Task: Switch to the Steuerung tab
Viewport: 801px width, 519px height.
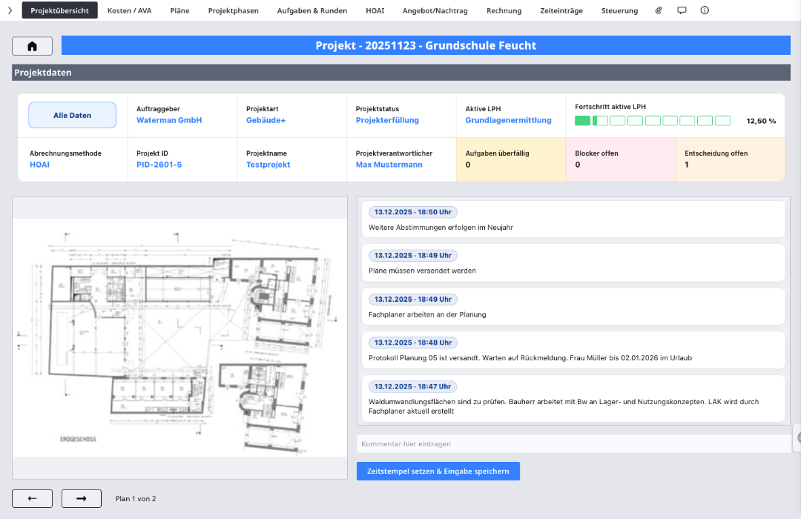Action: coord(619,10)
